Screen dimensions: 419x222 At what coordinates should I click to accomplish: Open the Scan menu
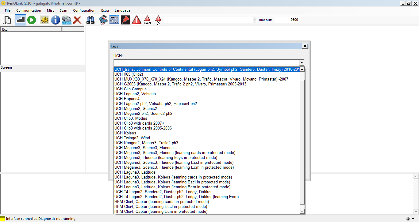(x=63, y=10)
